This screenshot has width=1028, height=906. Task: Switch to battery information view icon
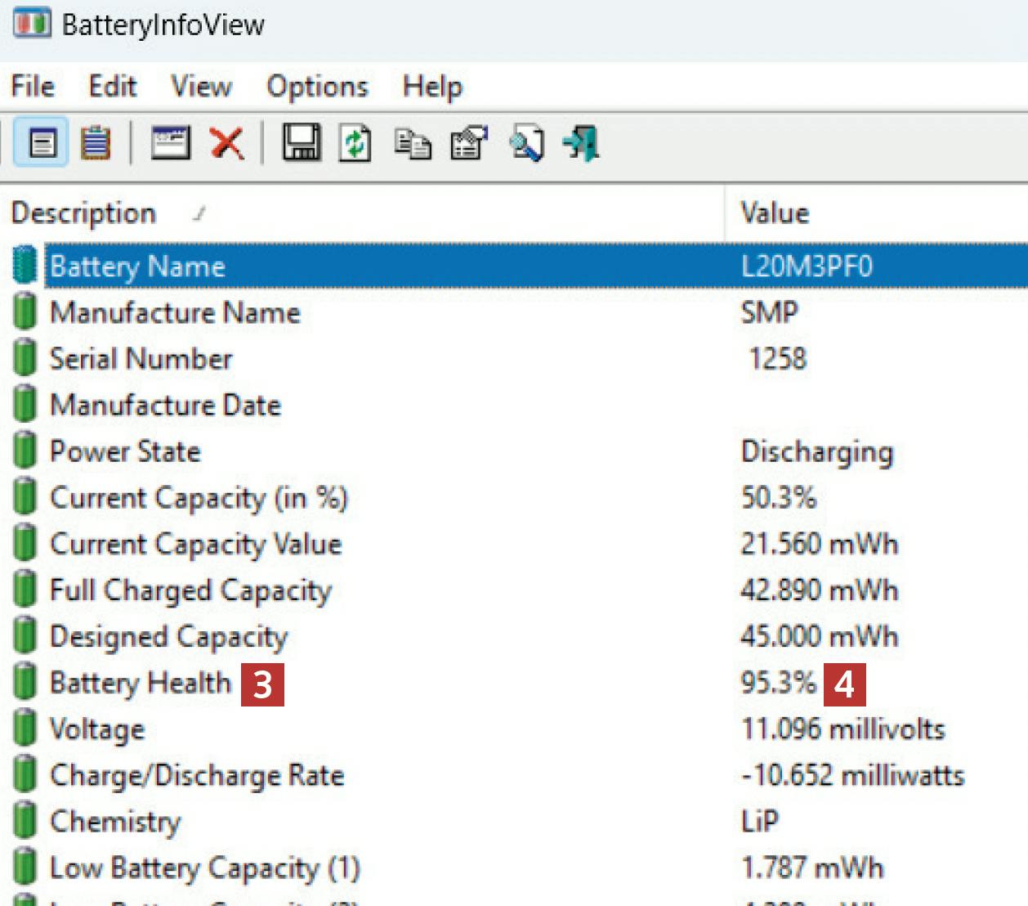click(42, 144)
